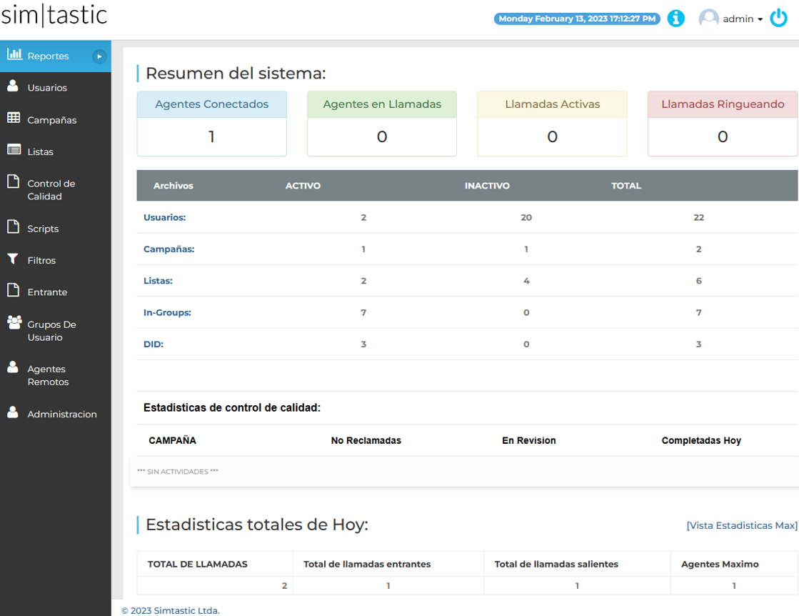Viewport: 799px width, 616px height.
Task: Open the admin user dropdown
Action: 743,19
